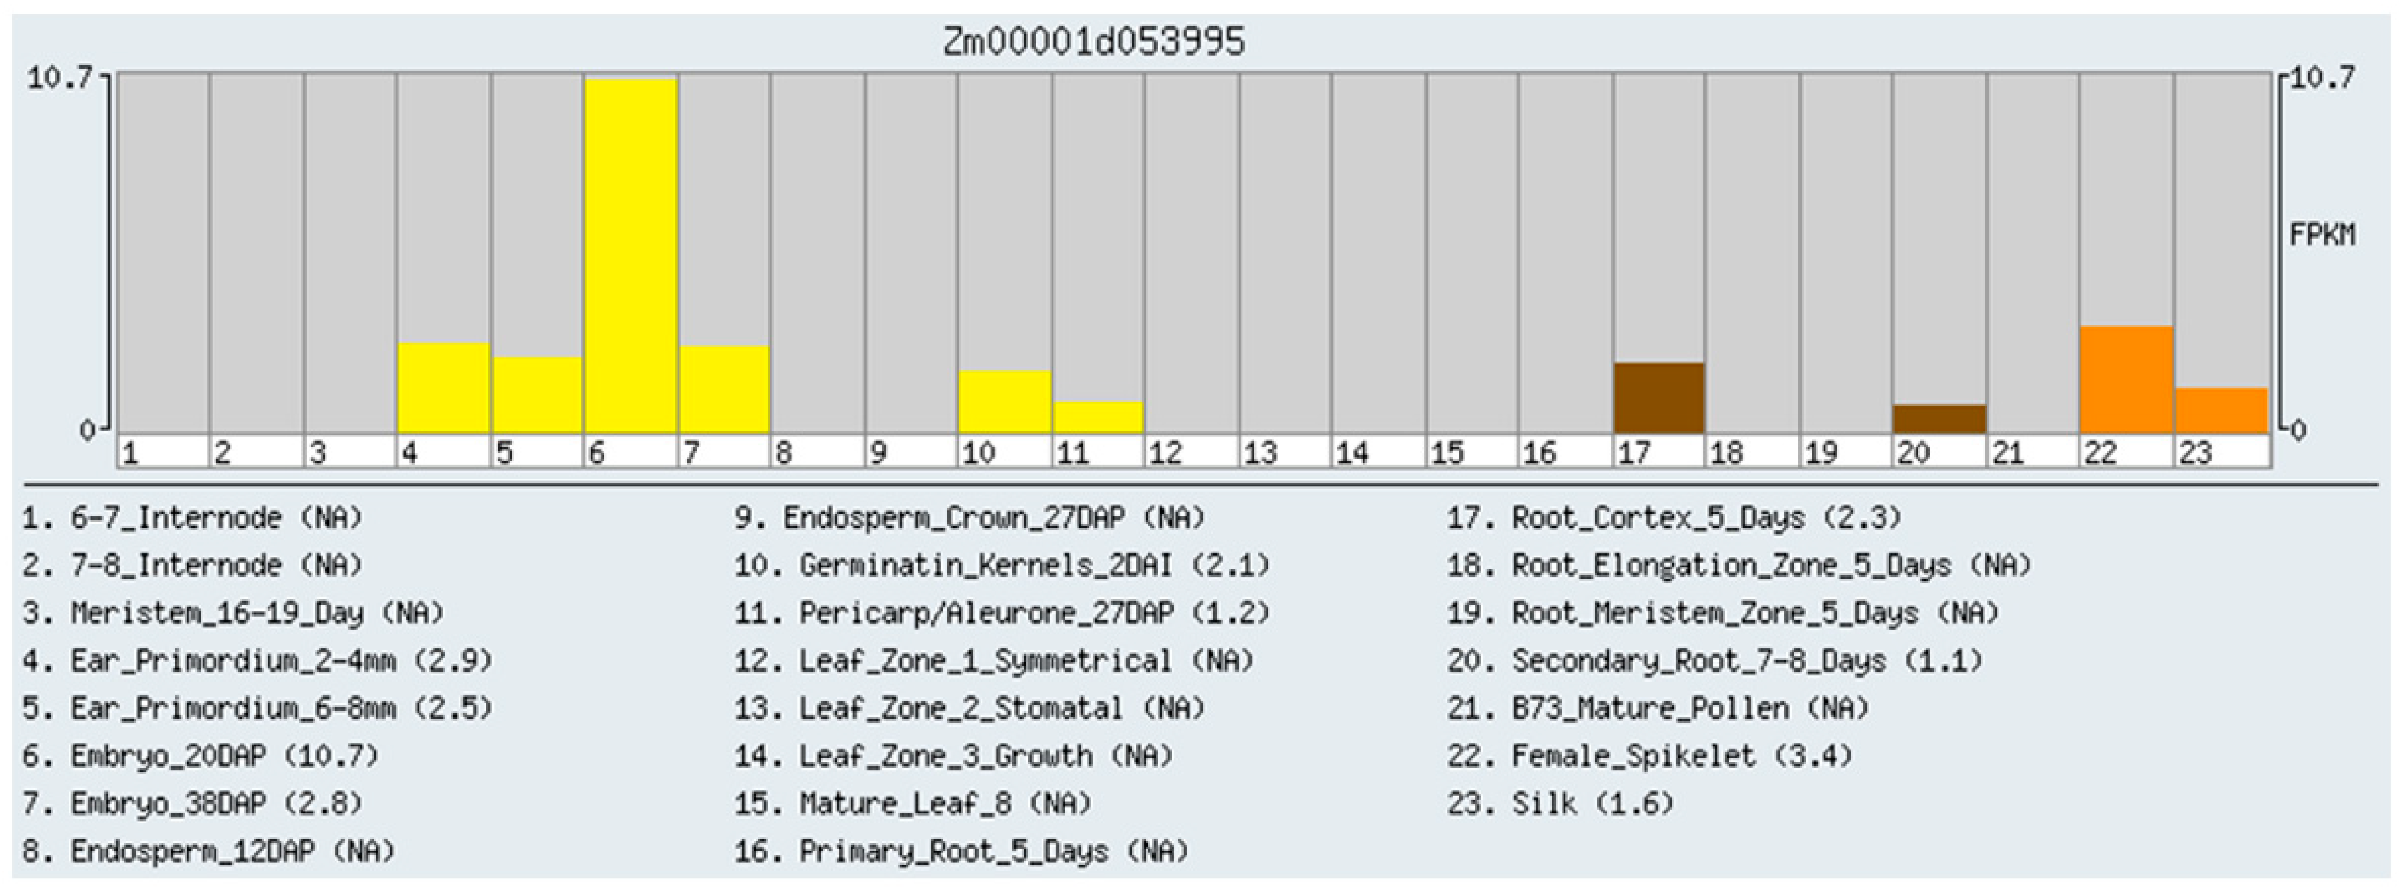Screen dimensions: 2404x892
Task: Click legend entry Ear_Primordium_2-4mm (2.9)
Action: (x=258, y=661)
